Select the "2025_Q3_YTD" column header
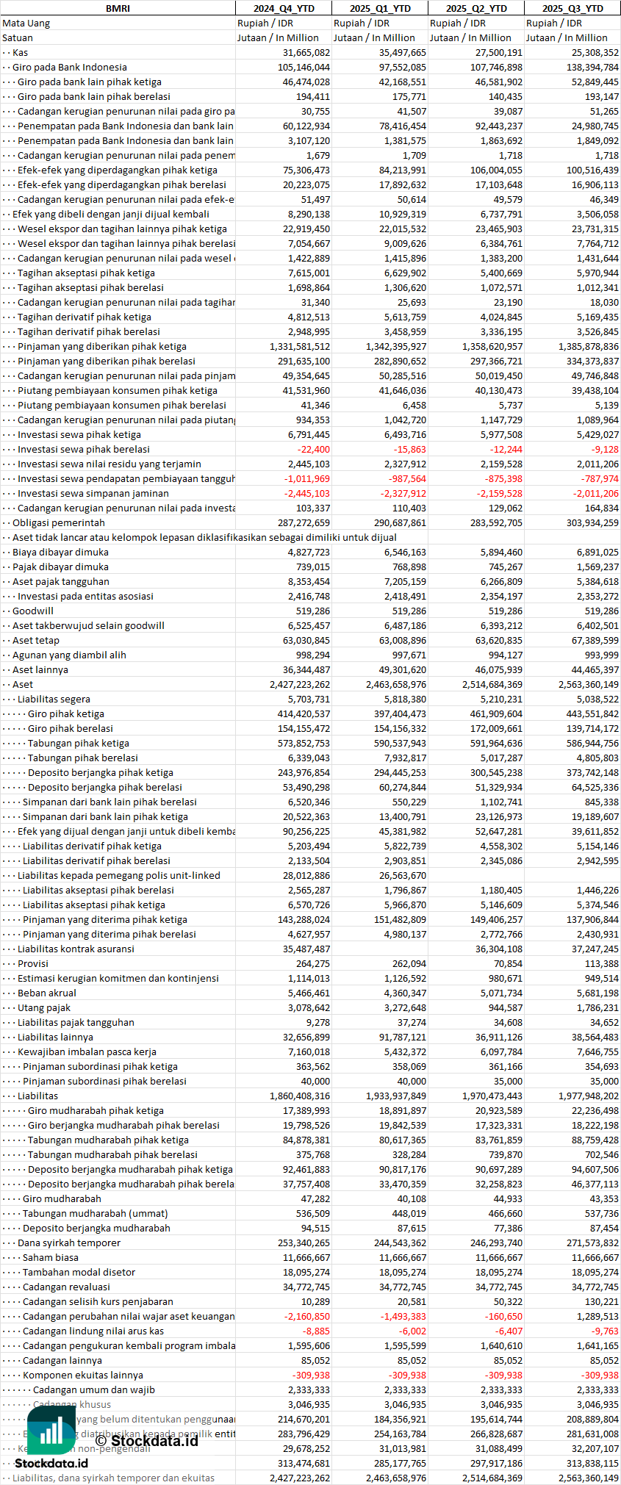The image size is (621, 1485). [x=572, y=8]
